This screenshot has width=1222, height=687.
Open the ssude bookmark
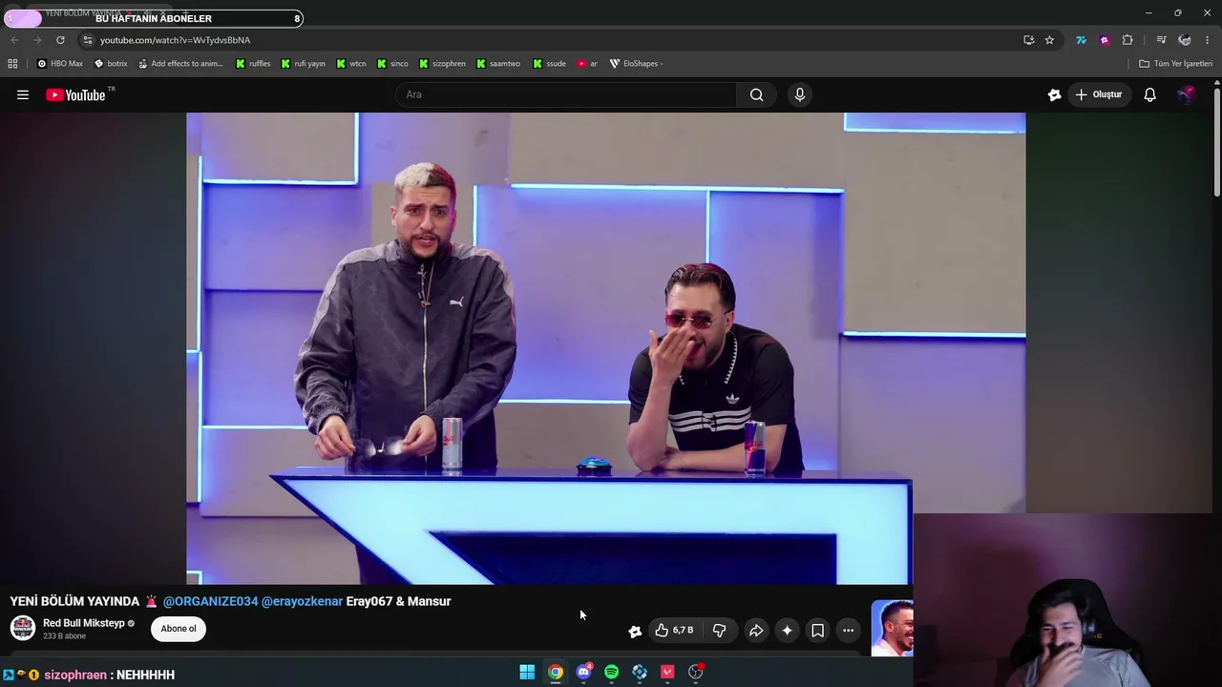550,64
